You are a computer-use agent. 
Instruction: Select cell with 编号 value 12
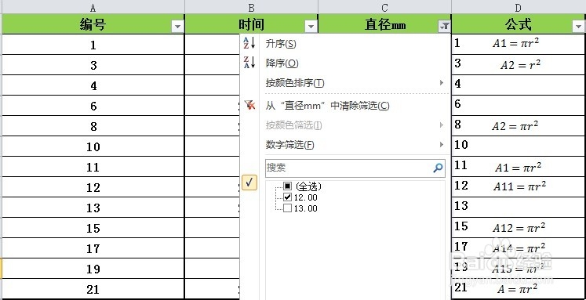pyautogui.click(x=93, y=187)
